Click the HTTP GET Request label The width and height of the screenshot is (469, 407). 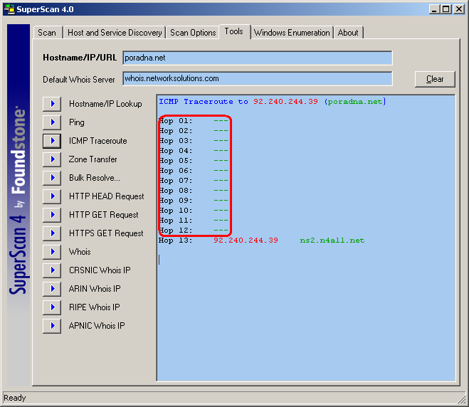click(104, 215)
